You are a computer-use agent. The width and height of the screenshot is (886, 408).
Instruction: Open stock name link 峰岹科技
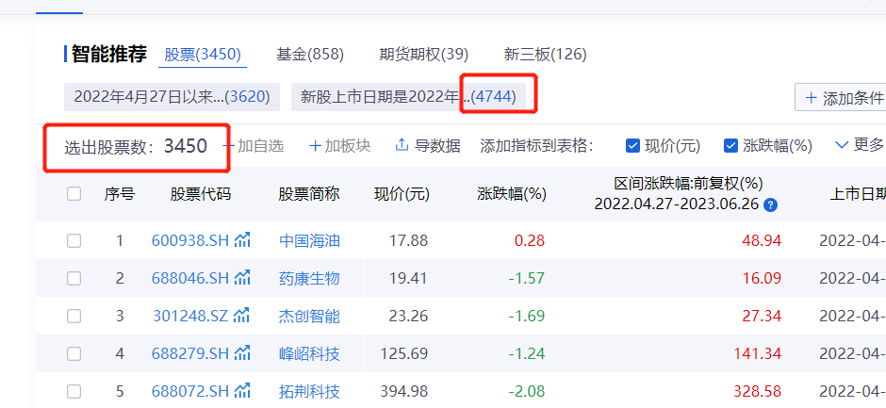[310, 353]
